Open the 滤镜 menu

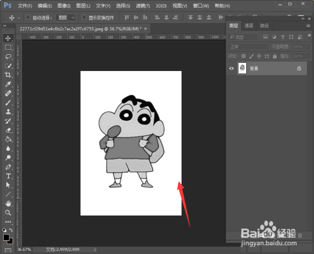pyautogui.click(x=143, y=6)
